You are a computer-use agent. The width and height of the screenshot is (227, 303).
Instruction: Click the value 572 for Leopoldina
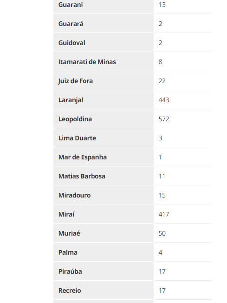[164, 119]
